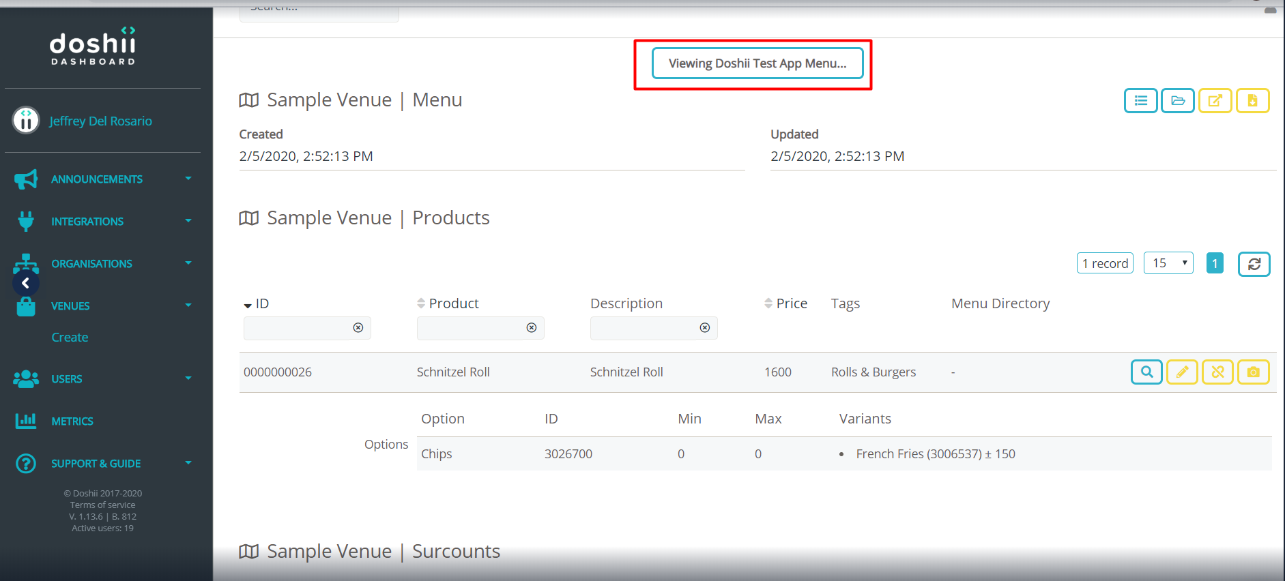Image resolution: width=1285 pixels, height=581 pixels.
Task: Click the Viewing Doshii Test App Menu button
Action: tap(757, 63)
